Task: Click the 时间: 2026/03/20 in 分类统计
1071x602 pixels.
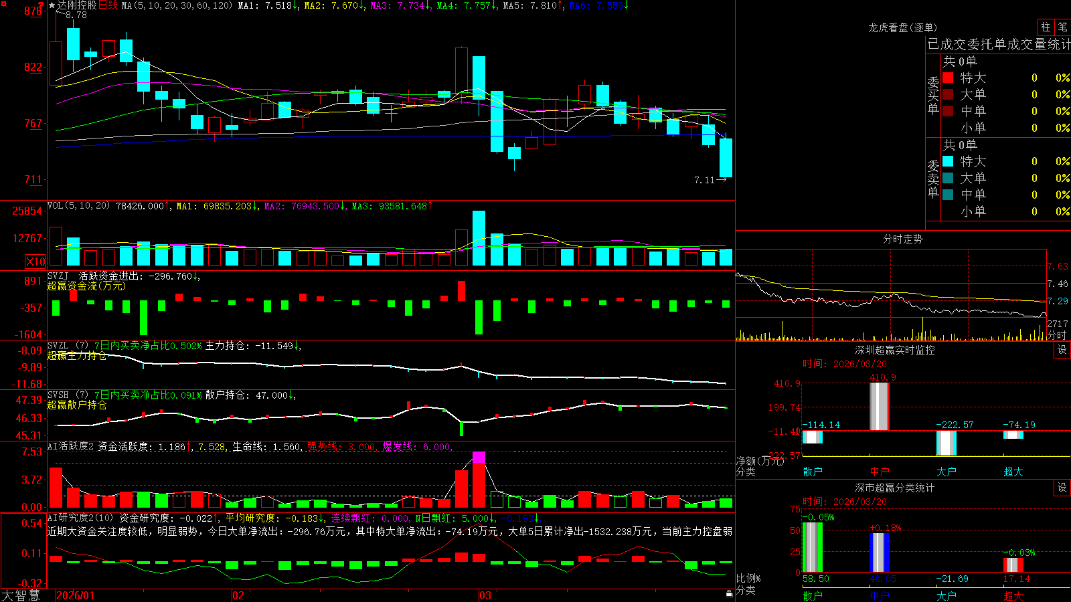Action: (845, 501)
